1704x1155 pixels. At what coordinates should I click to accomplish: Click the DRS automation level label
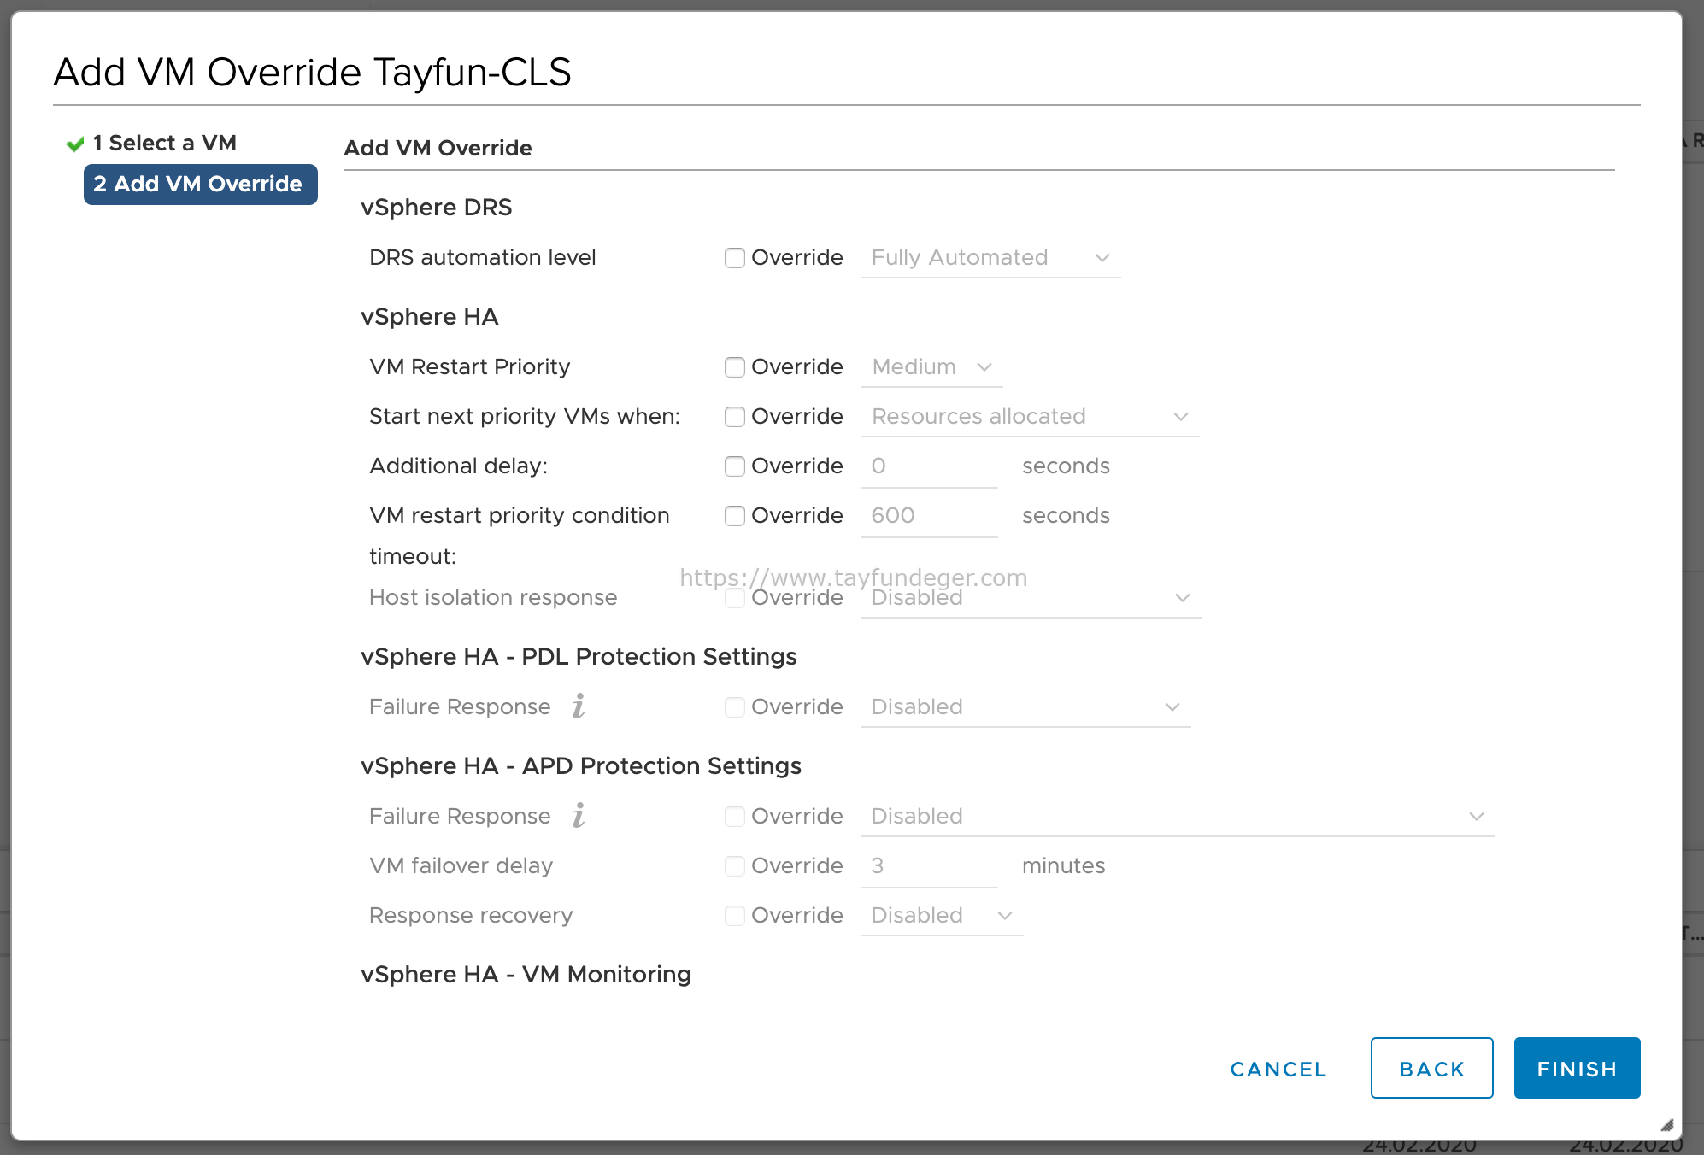point(483,258)
